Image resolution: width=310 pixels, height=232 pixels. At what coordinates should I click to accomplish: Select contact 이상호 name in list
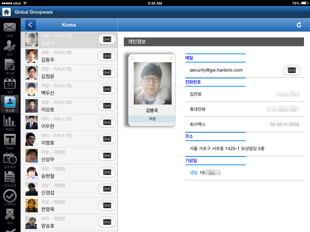[48, 109]
